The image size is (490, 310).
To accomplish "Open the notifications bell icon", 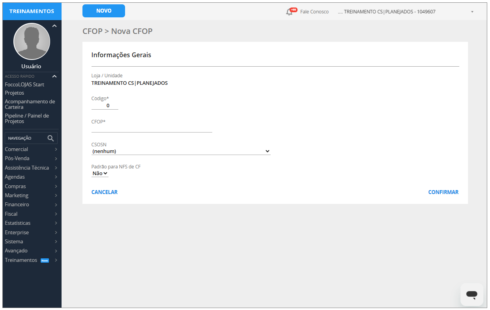I will 290,11.
